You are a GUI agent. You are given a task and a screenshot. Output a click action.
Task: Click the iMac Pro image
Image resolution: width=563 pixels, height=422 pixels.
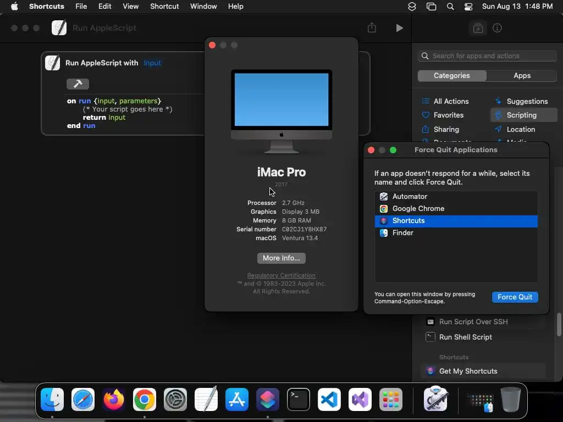(281, 111)
